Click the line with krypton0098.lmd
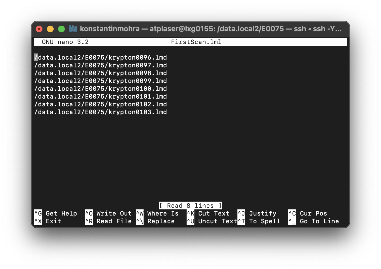The height and width of the screenshot is (269, 381). point(101,73)
